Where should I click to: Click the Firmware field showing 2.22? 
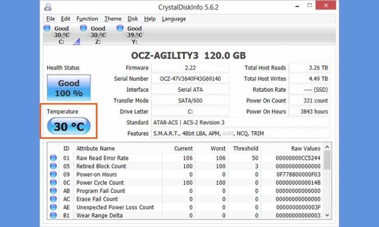tap(190, 68)
